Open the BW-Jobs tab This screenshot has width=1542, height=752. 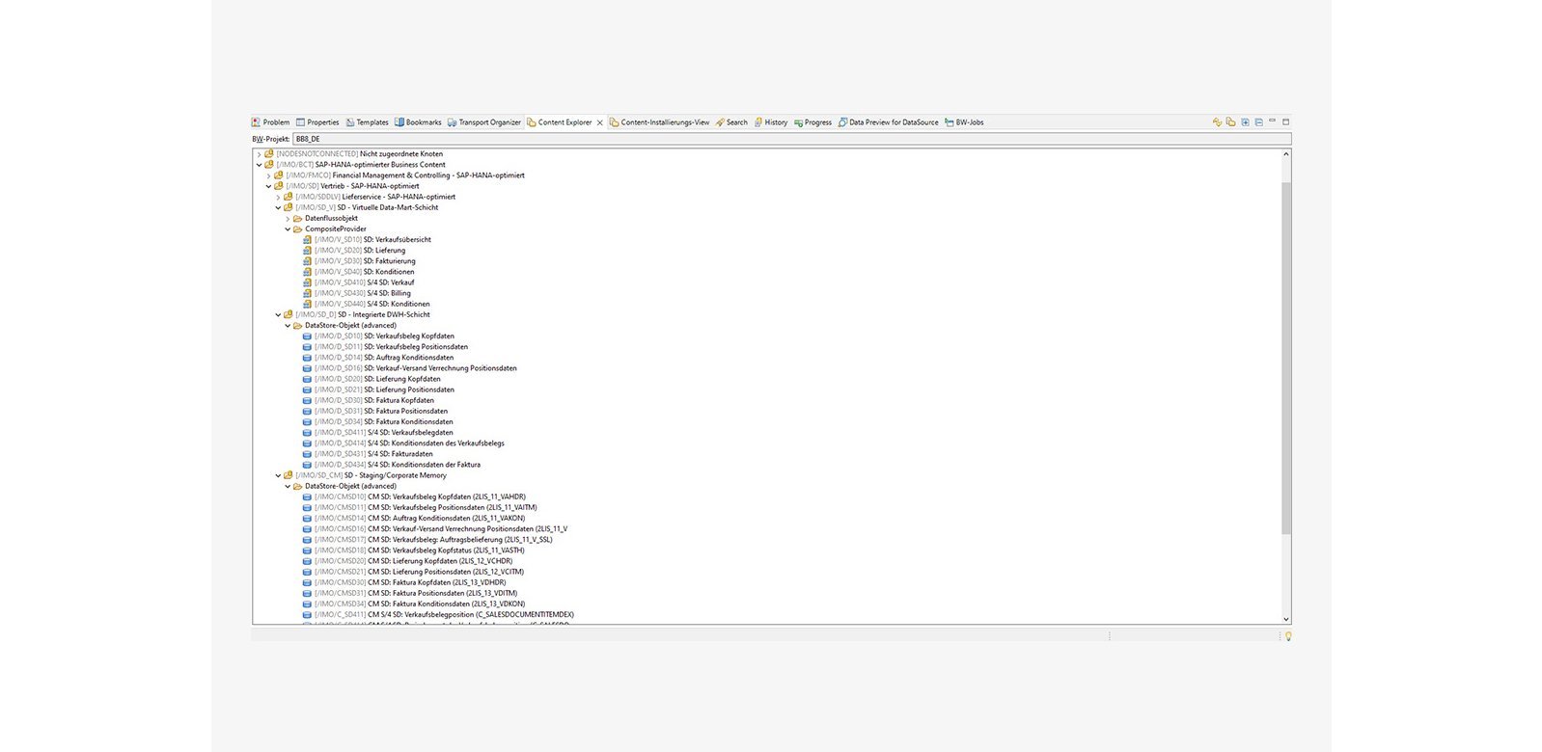[x=964, y=122]
